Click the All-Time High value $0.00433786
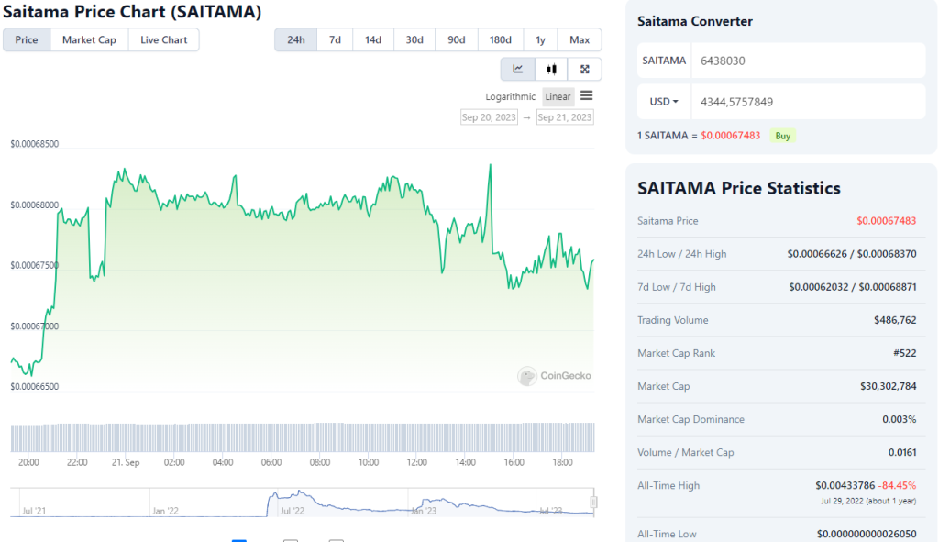Image resolution: width=939 pixels, height=542 pixels. [x=845, y=486]
